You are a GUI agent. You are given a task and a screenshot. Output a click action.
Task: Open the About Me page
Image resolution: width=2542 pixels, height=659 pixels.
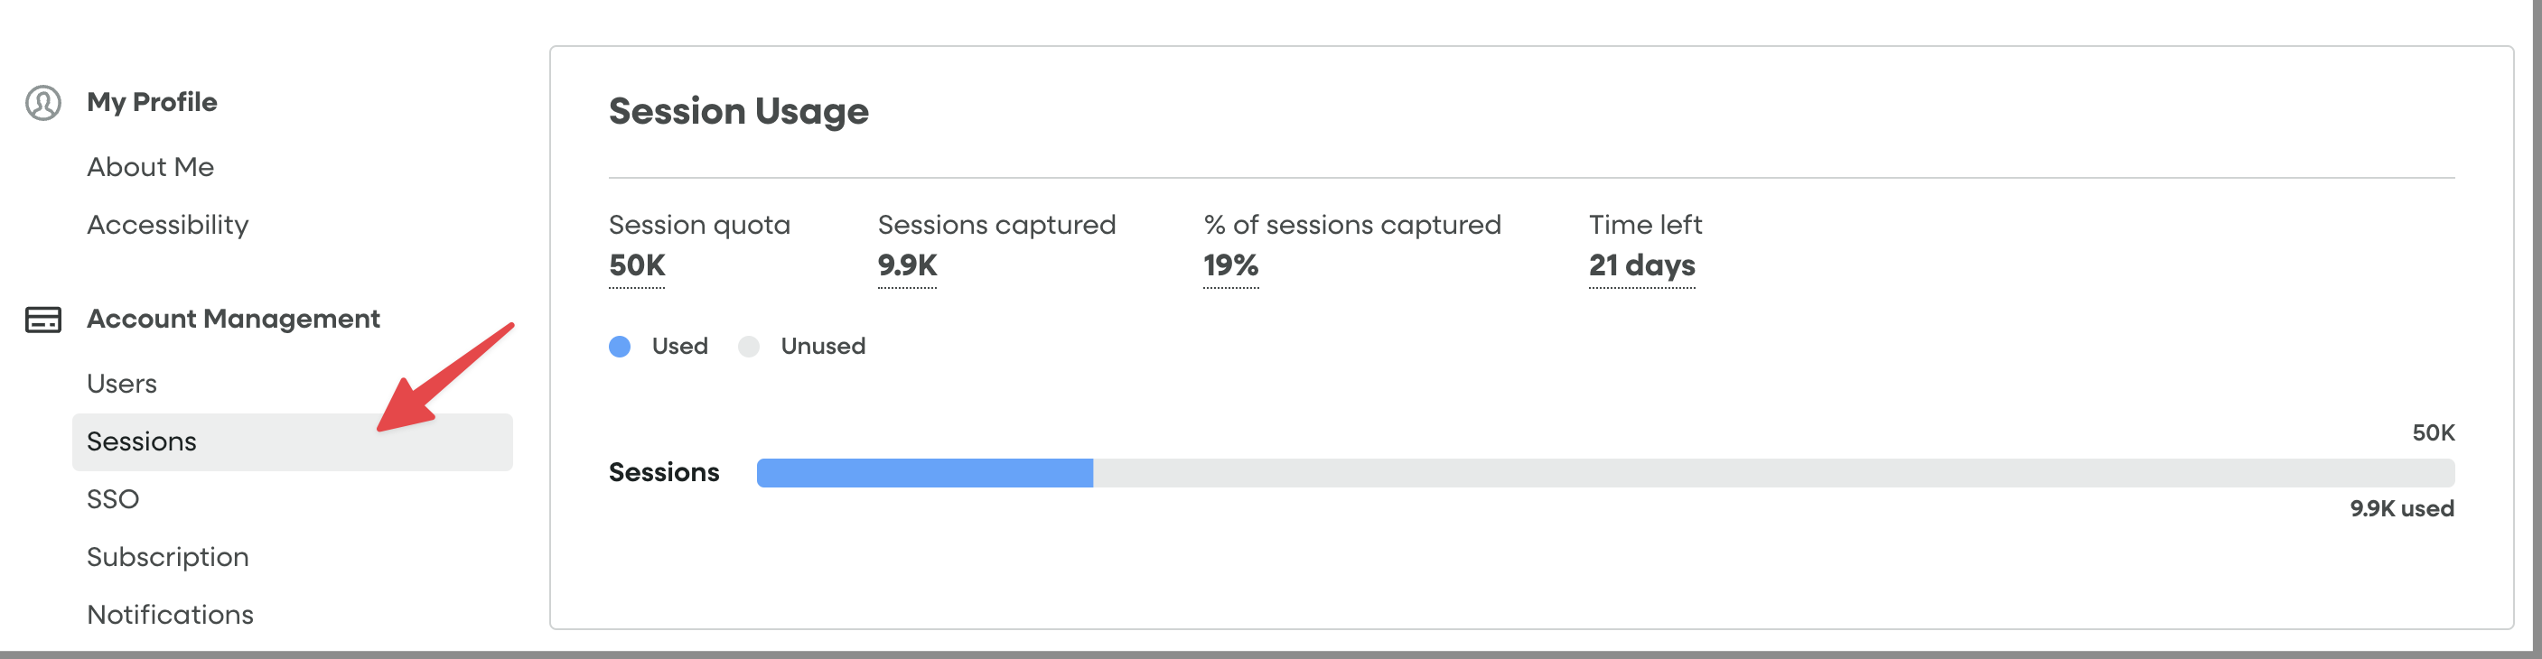(x=150, y=166)
